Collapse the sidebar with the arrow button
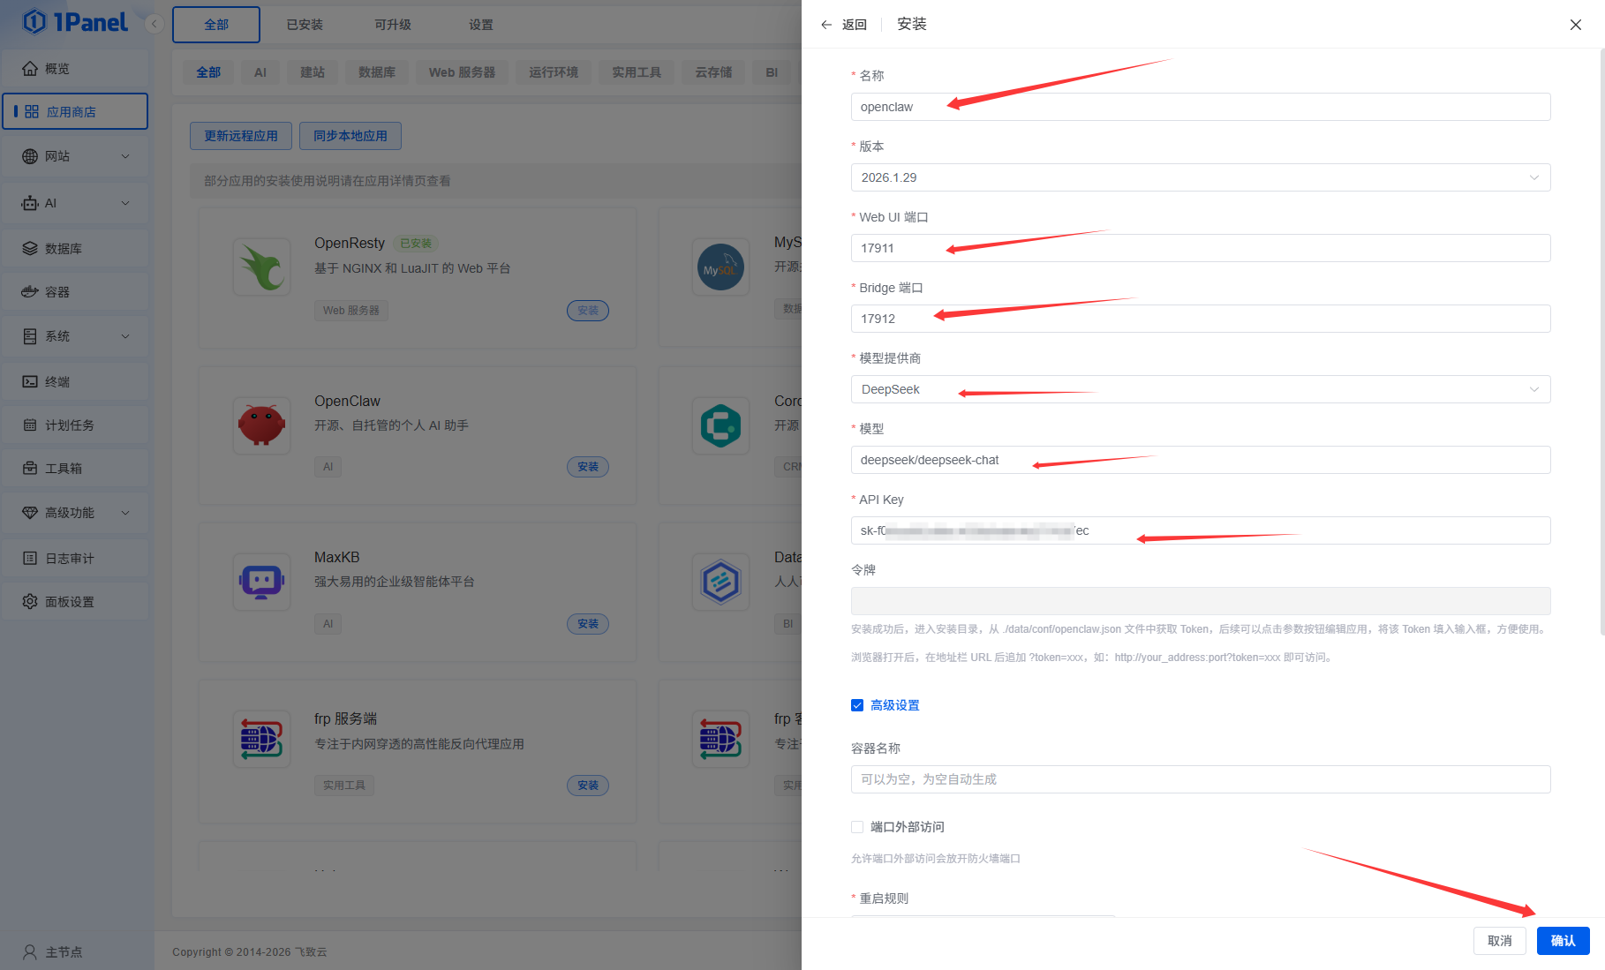This screenshot has width=1605, height=970. tap(154, 24)
